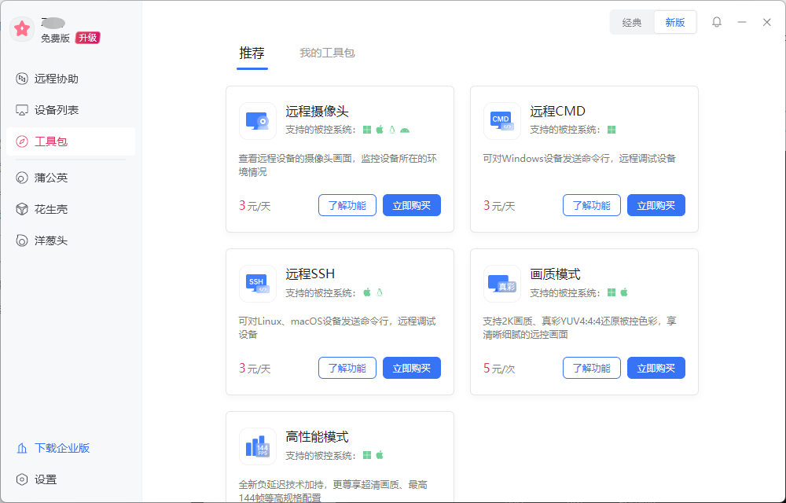Click 立即购买 on the 远程CMD card
Image resolution: width=786 pixels, height=503 pixels.
pyautogui.click(x=656, y=205)
